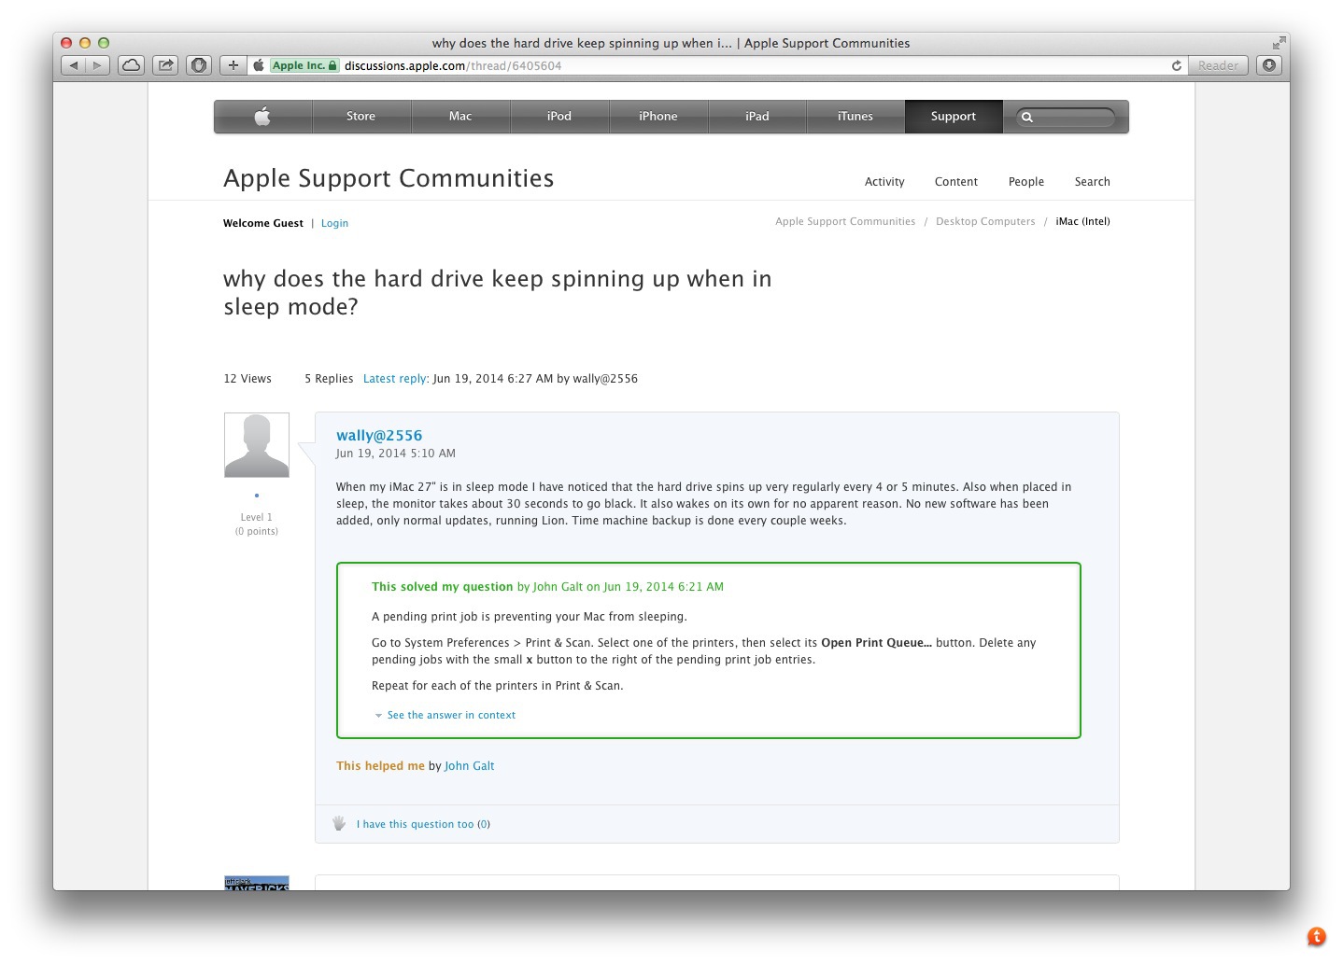Open the communities Search menu item
The height and width of the screenshot is (964, 1343).
pyautogui.click(x=1093, y=182)
